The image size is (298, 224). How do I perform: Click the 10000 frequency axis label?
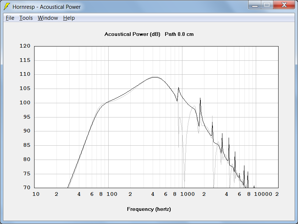pos(263,194)
